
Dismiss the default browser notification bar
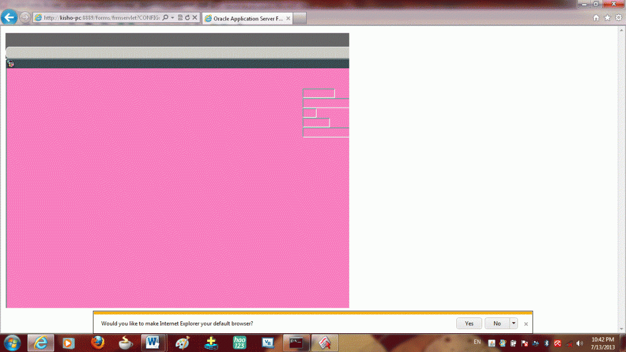(x=526, y=324)
